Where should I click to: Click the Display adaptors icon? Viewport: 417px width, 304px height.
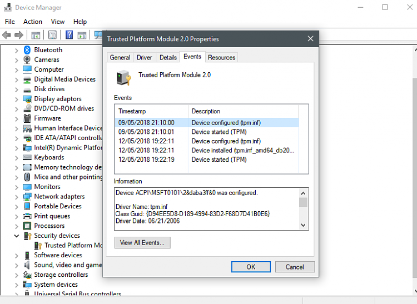[x=27, y=99]
